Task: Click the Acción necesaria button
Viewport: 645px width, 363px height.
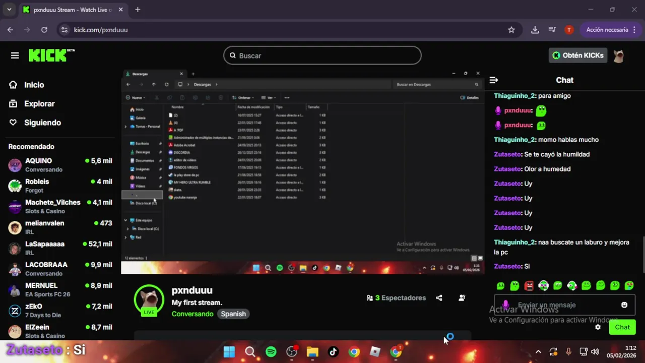Action: pyautogui.click(x=610, y=30)
